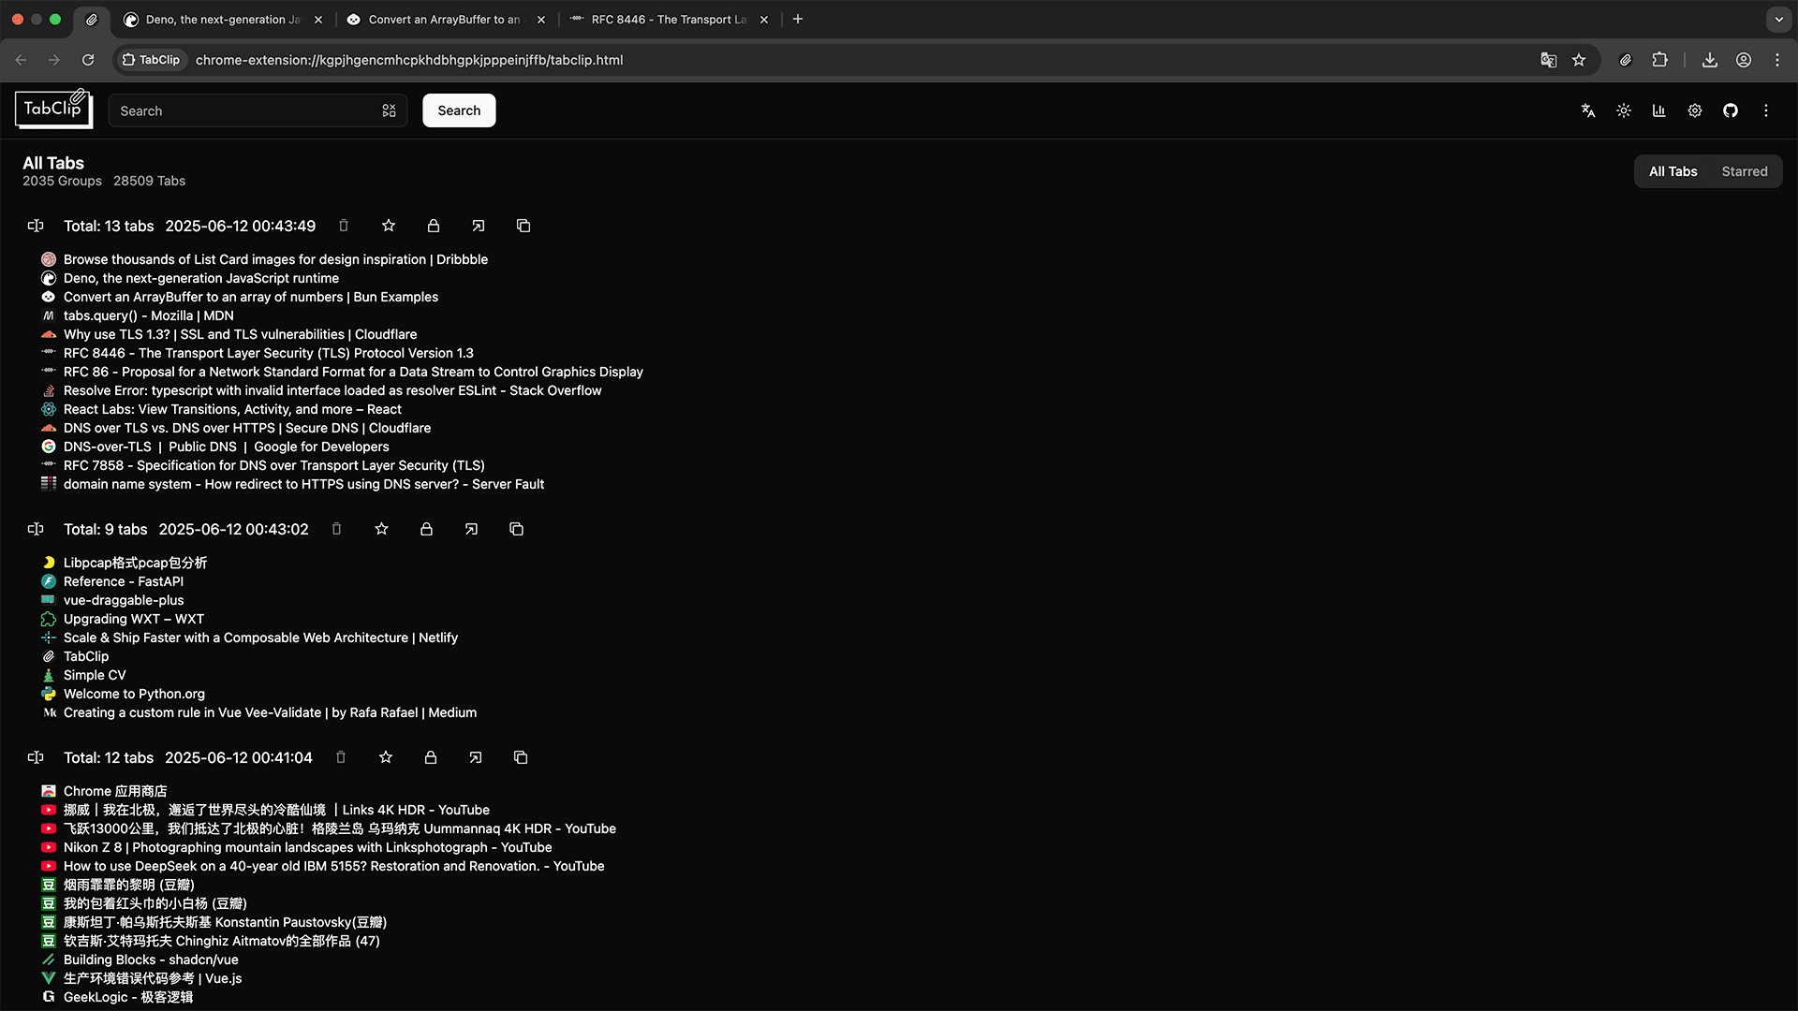This screenshot has height=1011, width=1798.
Task: Open TabClip settings gear
Action: click(x=1695, y=110)
